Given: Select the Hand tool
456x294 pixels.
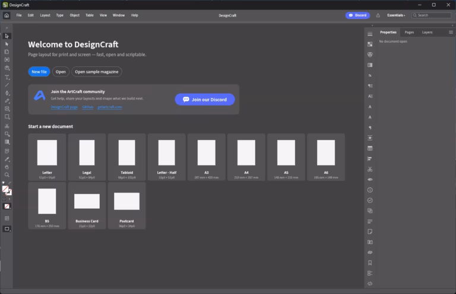Looking at the screenshot, I should (x=7, y=167).
